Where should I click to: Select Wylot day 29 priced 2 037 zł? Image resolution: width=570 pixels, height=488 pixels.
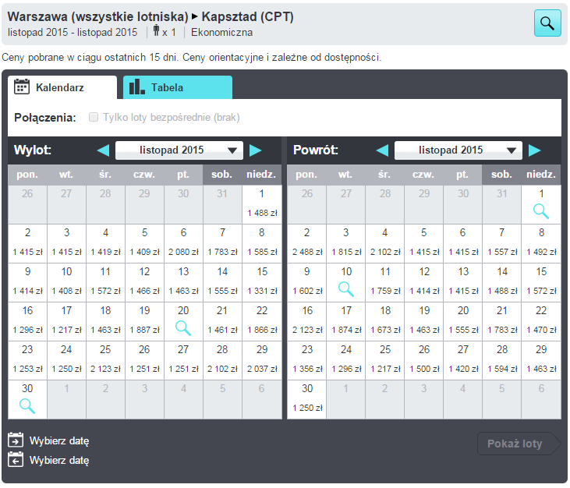[x=262, y=360]
